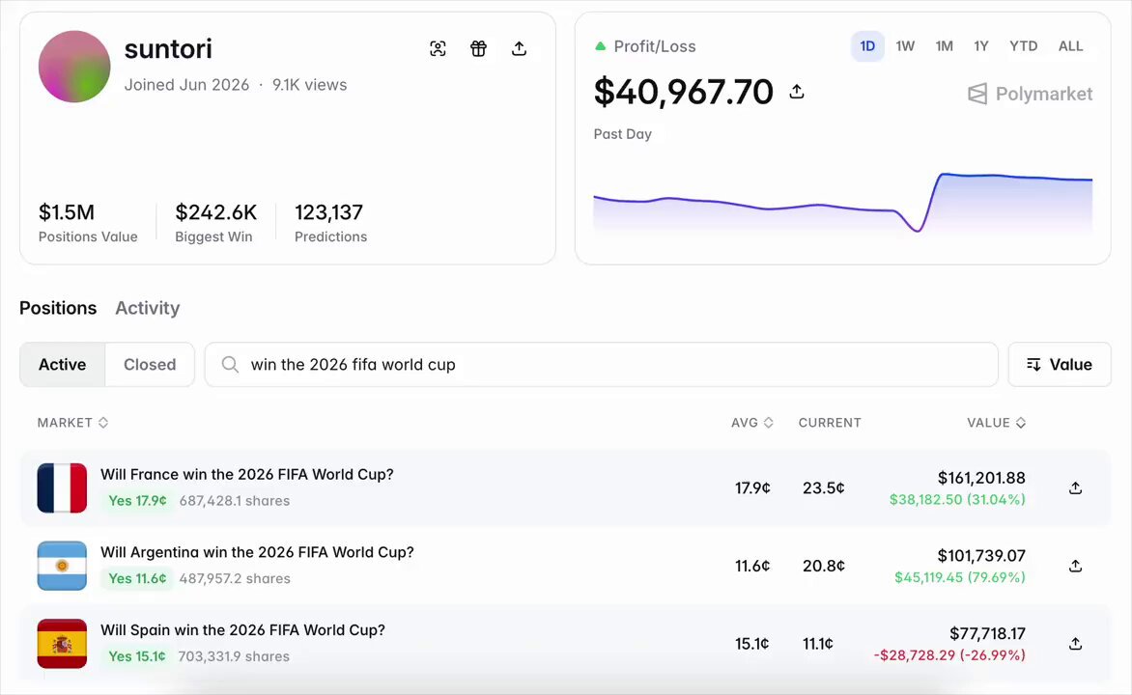Share the Argentina World Cup position

click(x=1076, y=566)
